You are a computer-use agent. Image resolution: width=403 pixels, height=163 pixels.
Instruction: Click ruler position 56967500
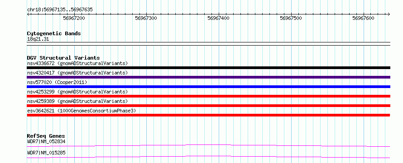(x=291, y=18)
